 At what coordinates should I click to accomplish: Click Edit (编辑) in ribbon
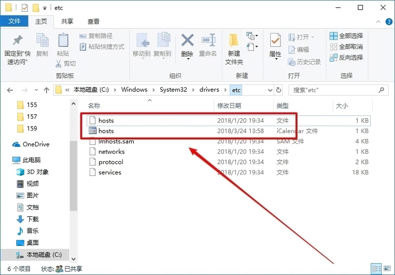point(298,50)
